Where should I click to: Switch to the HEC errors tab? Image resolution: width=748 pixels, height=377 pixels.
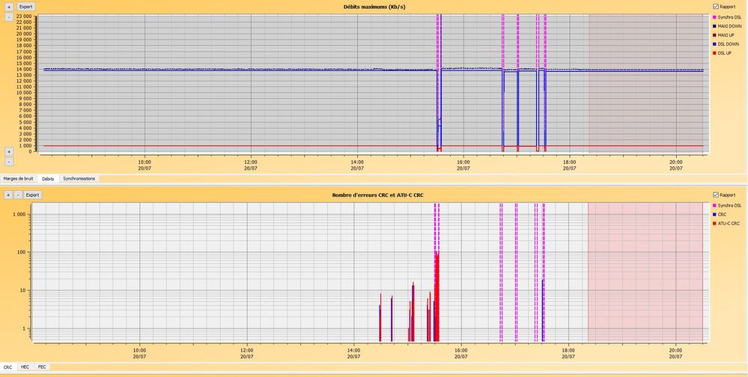click(25, 367)
